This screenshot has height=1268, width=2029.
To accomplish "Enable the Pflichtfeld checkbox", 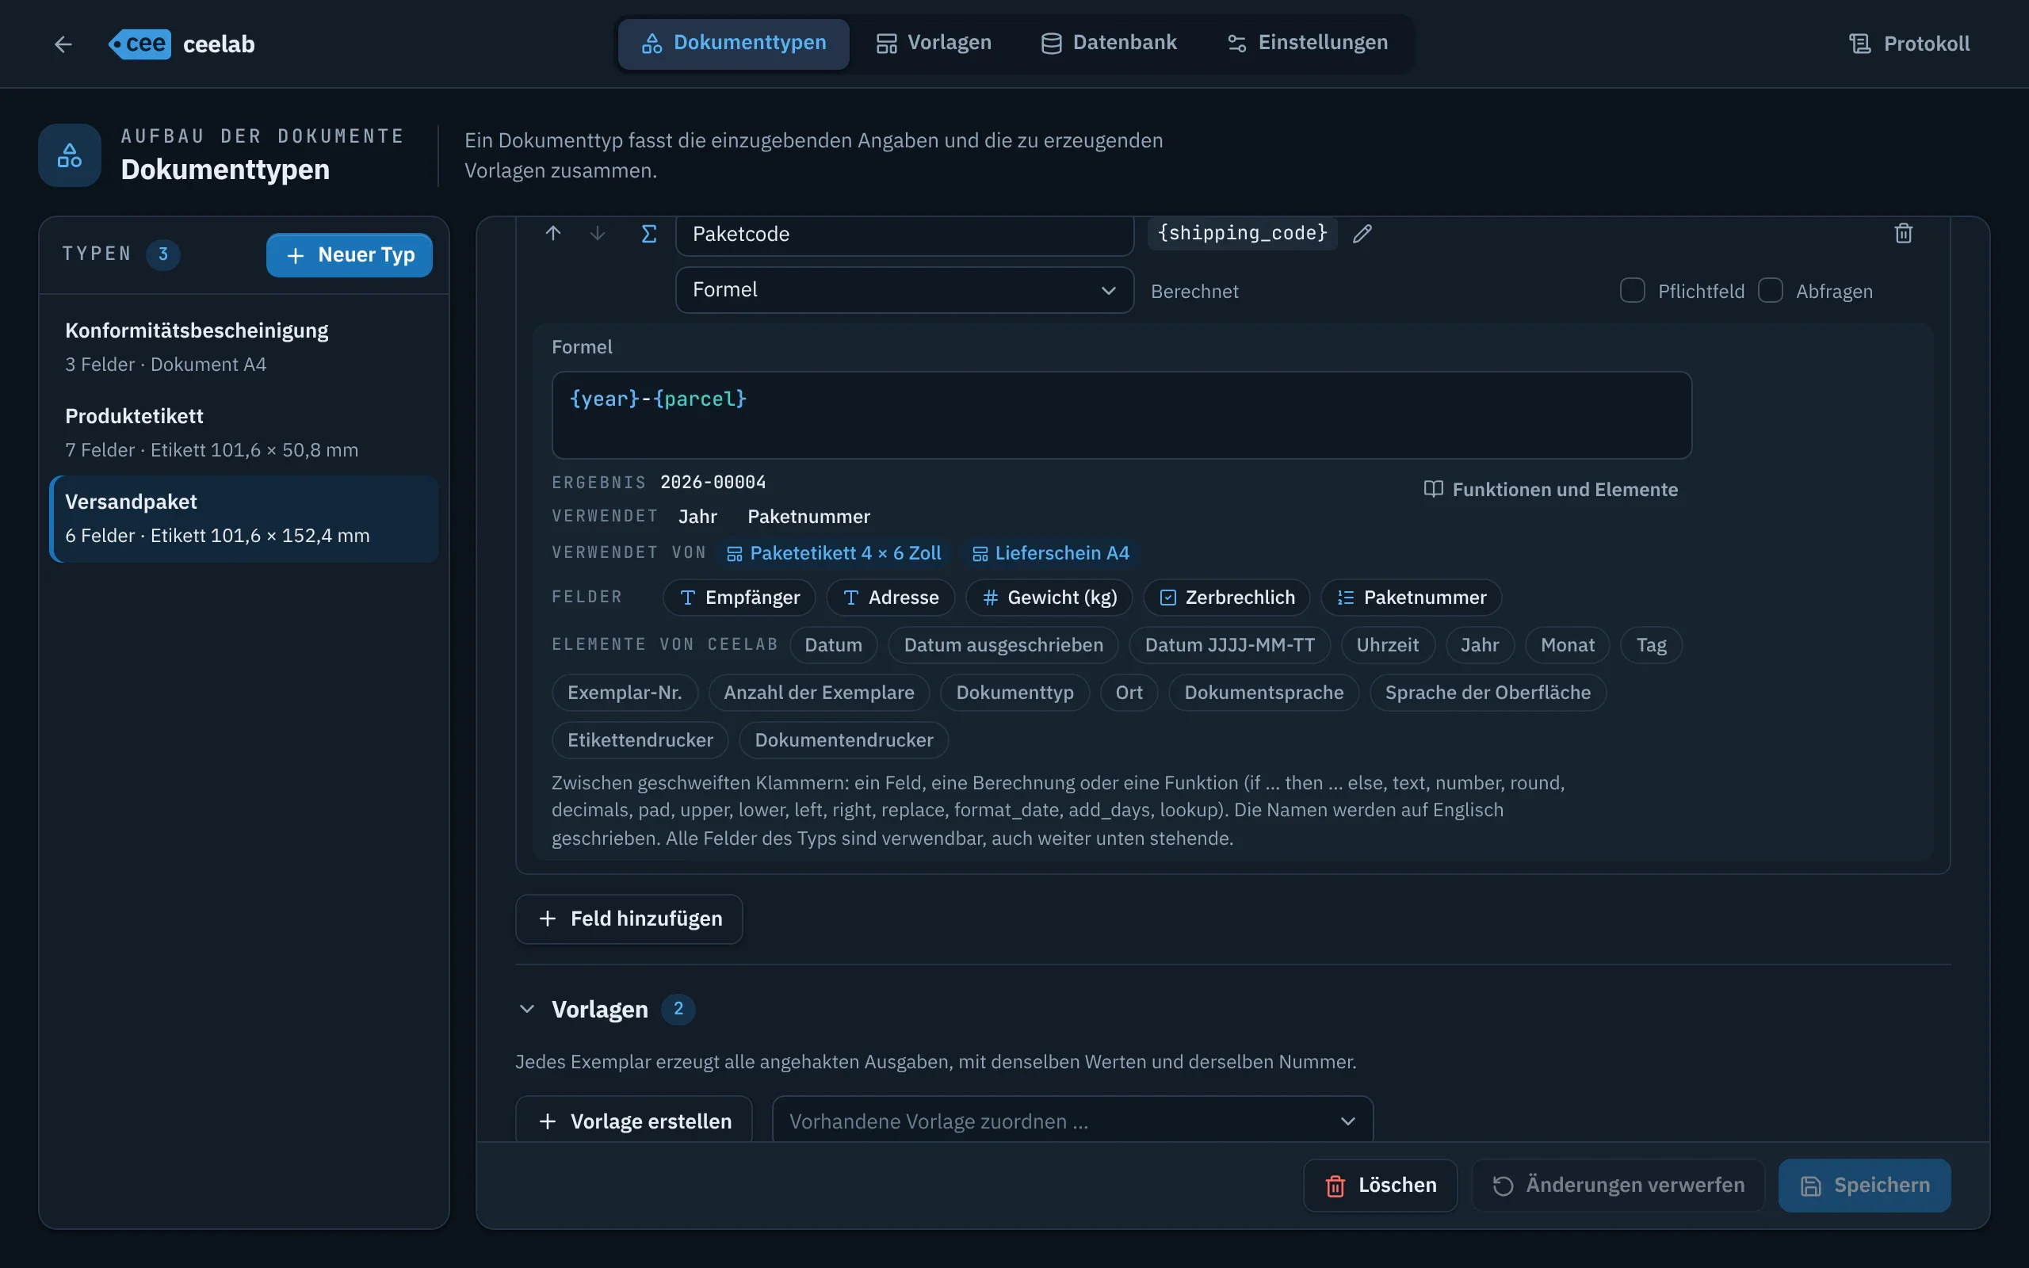I will 1632,290.
